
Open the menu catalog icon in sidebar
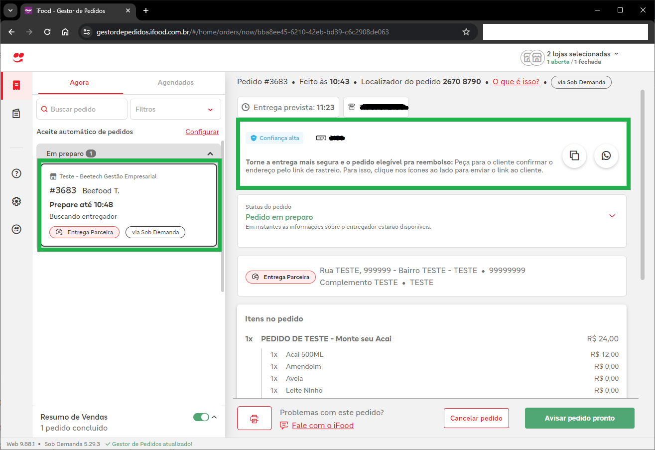pos(16,114)
